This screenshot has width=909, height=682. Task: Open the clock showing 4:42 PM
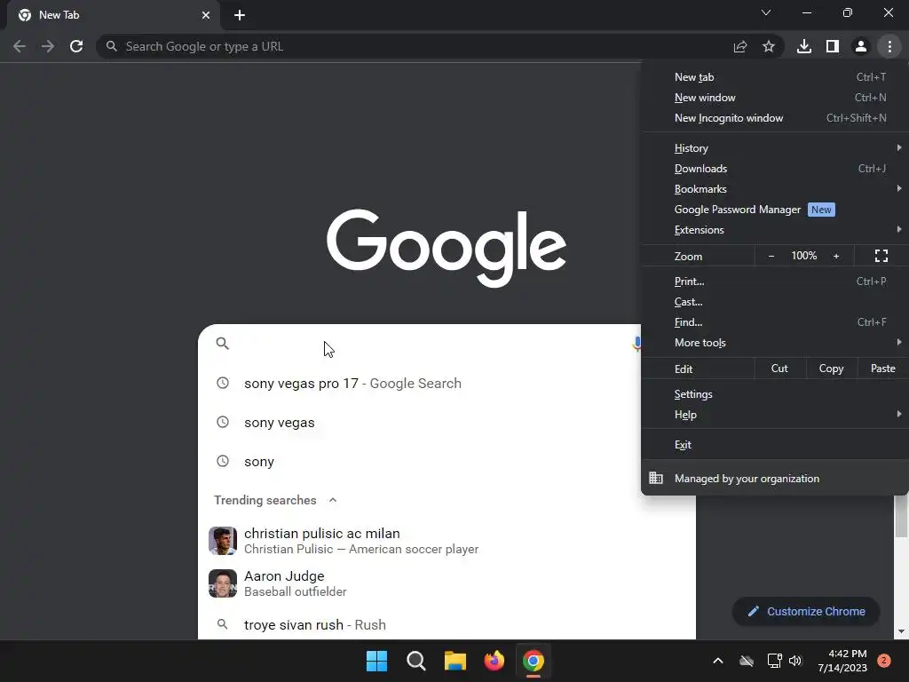click(x=842, y=661)
